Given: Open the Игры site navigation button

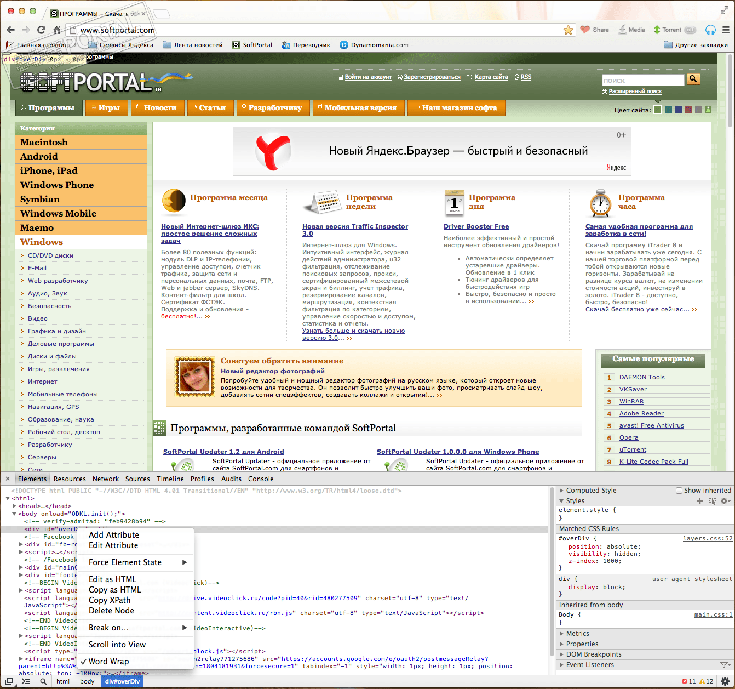Looking at the screenshot, I should (x=106, y=108).
